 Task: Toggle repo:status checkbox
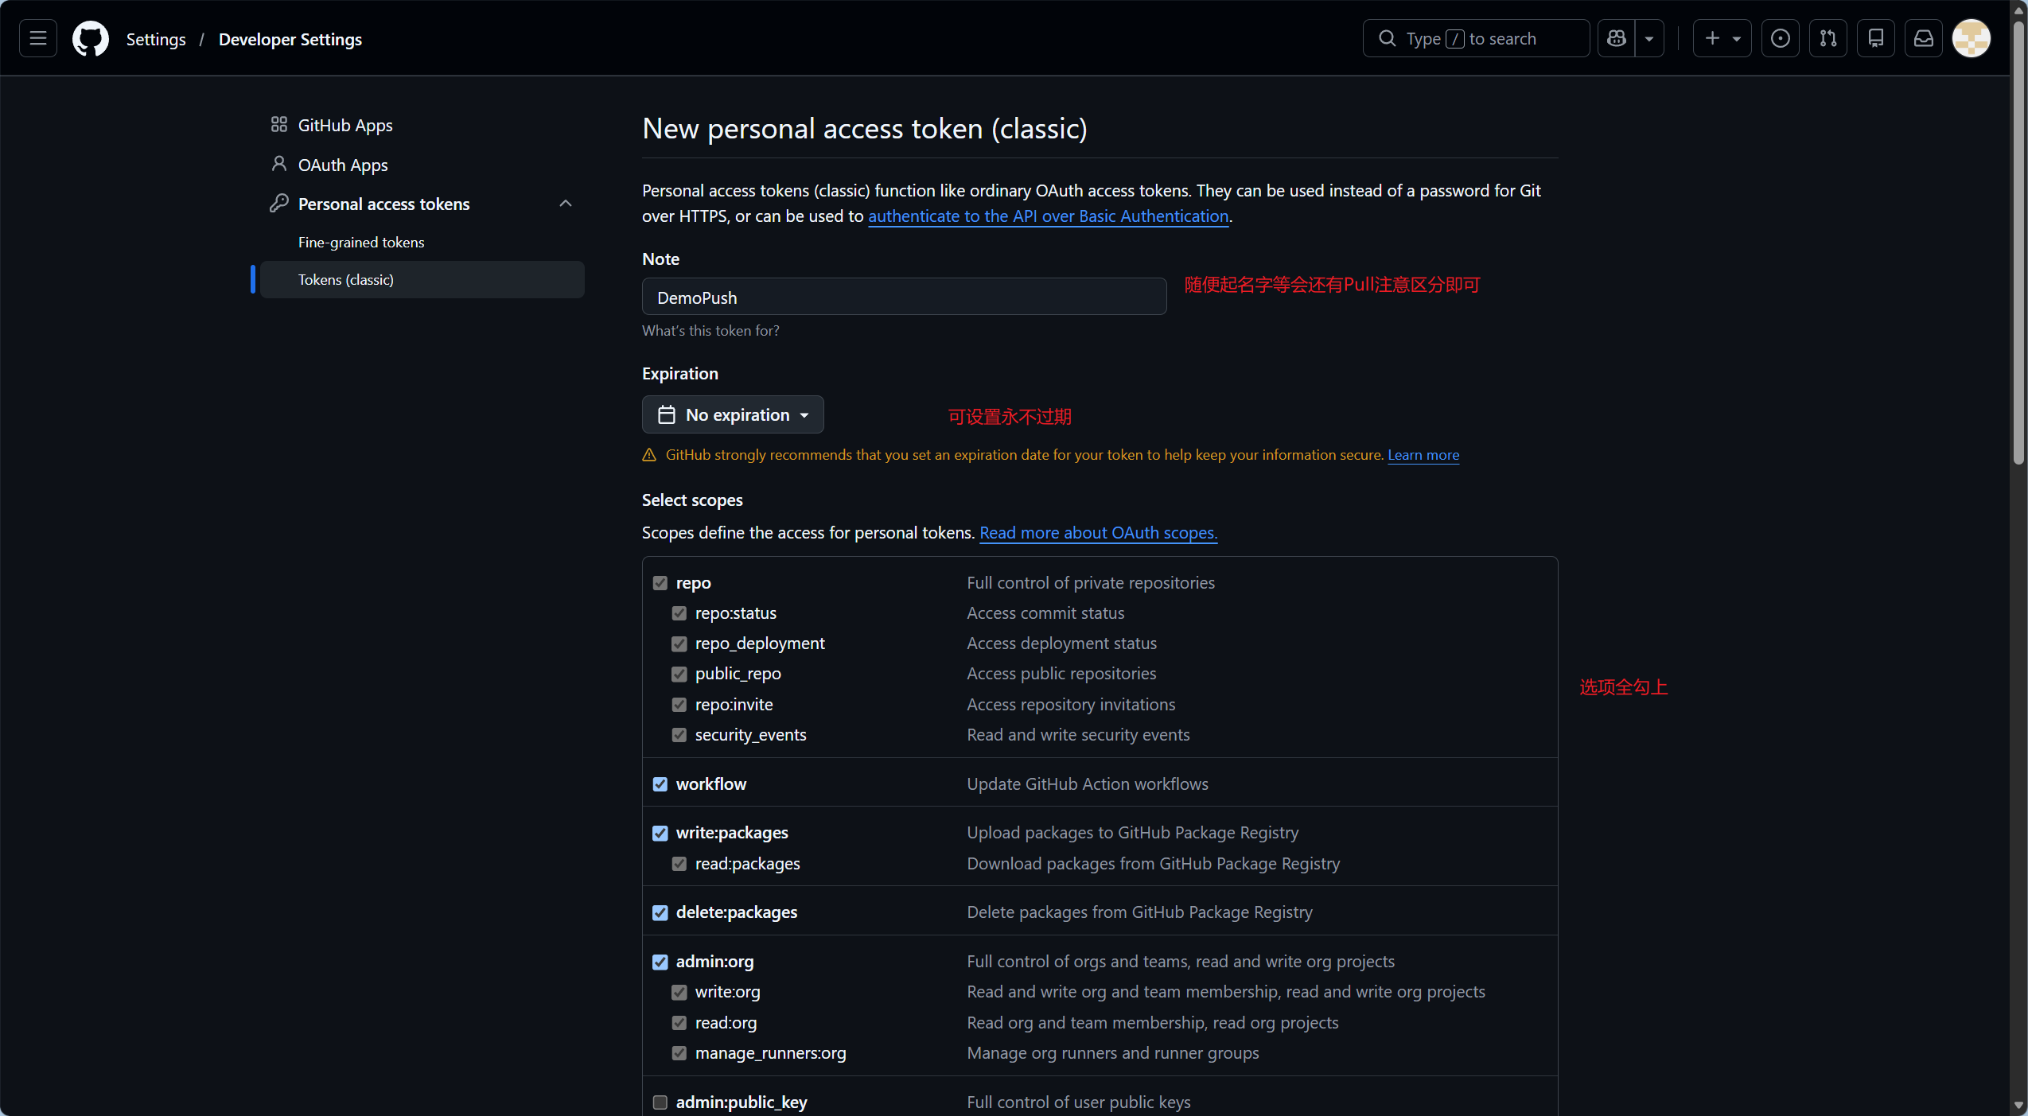(x=679, y=613)
